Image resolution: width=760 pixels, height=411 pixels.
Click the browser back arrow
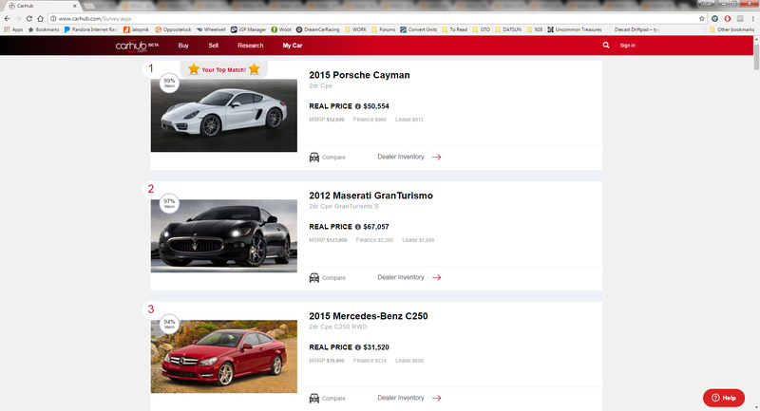(x=7, y=18)
